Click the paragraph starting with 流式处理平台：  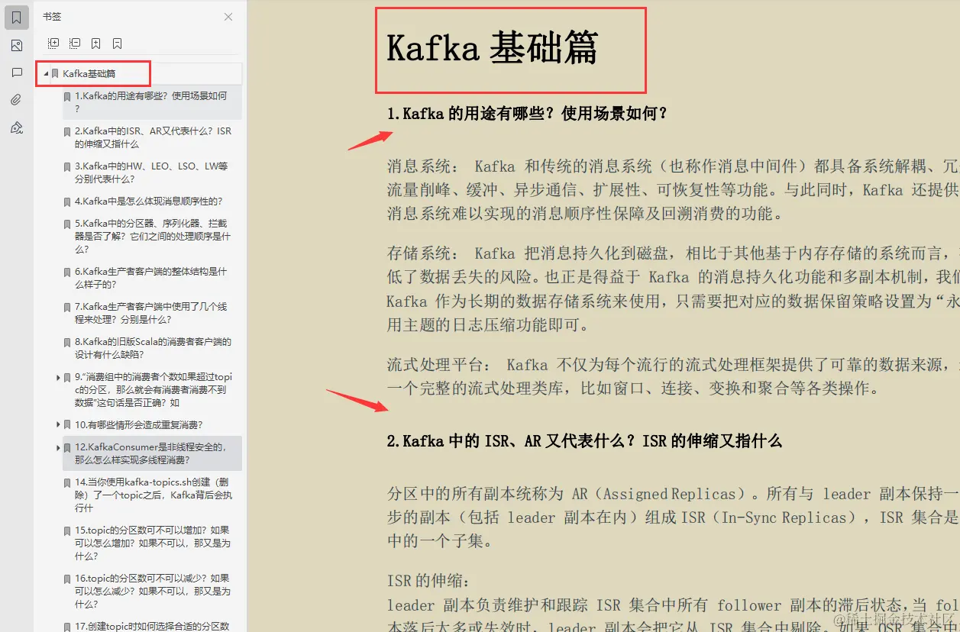point(674,376)
